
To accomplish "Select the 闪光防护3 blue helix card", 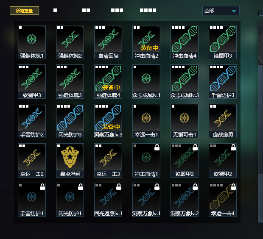I will (70, 121).
